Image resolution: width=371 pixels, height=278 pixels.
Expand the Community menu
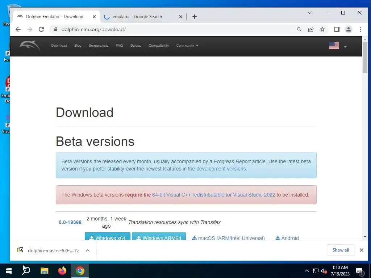point(187,46)
